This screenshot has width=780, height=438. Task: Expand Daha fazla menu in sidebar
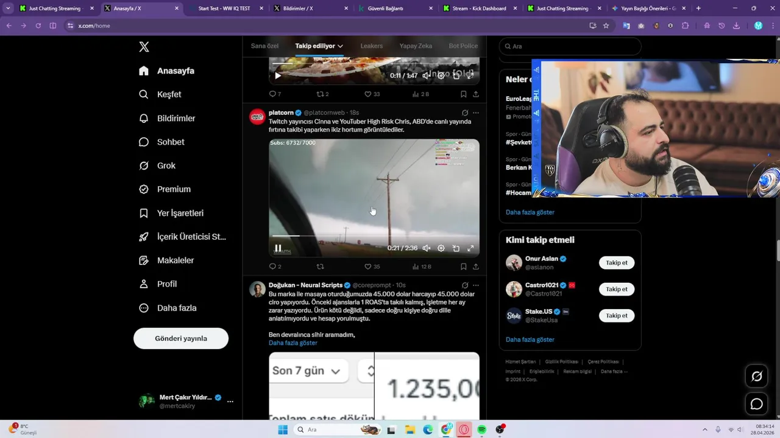167,308
